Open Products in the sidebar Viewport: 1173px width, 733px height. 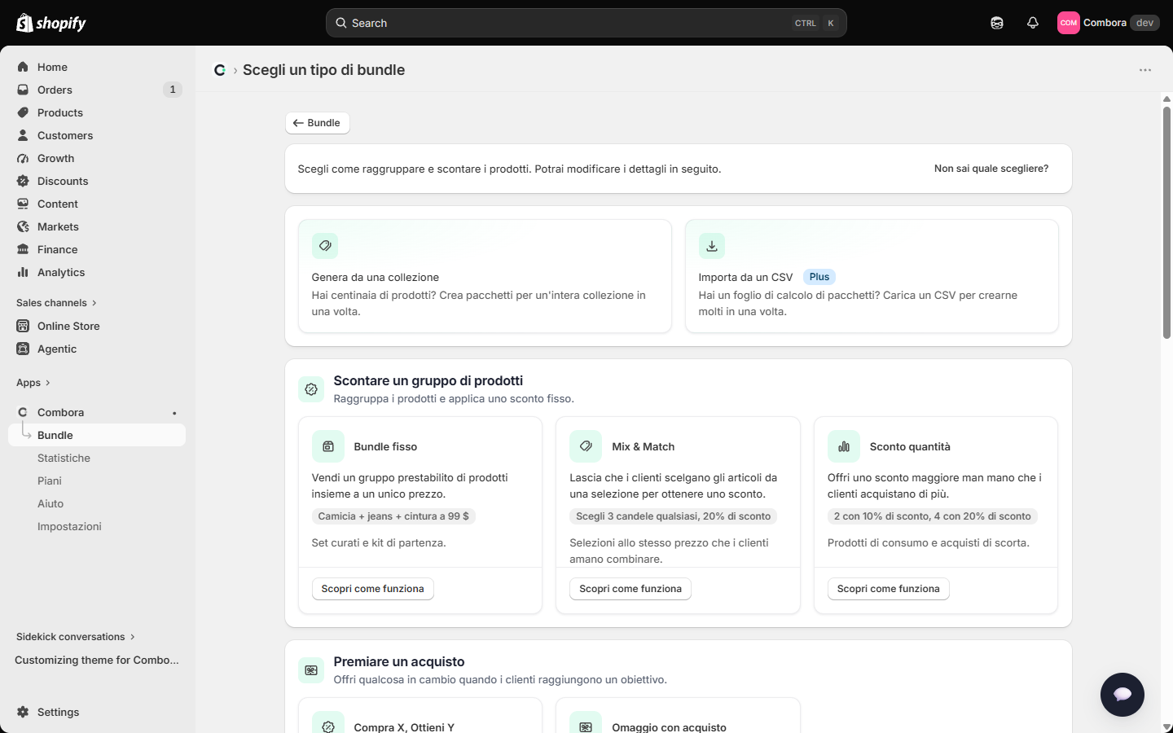pyautogui.click(x=98, y=112)
